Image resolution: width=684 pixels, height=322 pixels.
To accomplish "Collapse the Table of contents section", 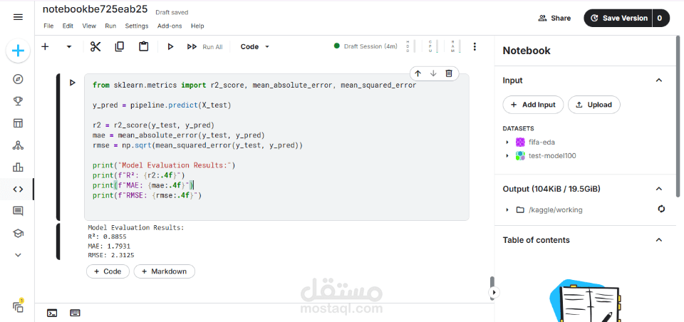I will (659, 240).
